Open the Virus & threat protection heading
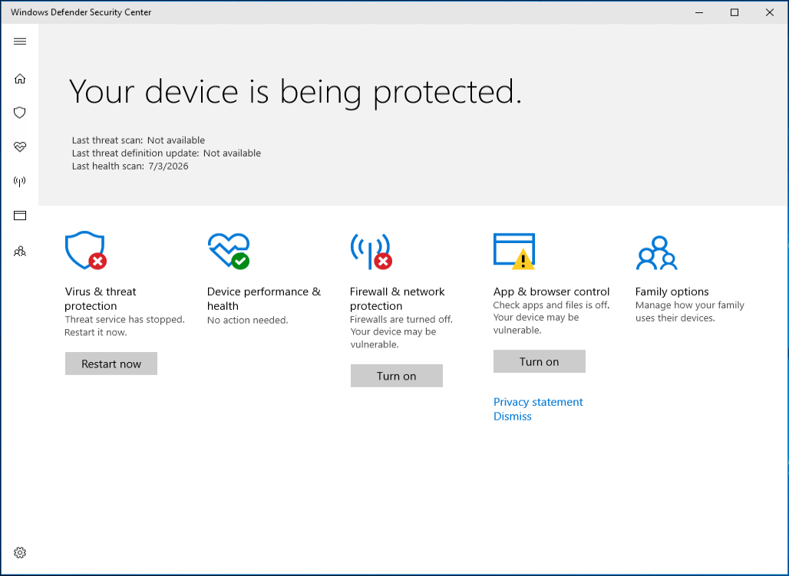Screen dimensions: 789x576 [100, 299]
